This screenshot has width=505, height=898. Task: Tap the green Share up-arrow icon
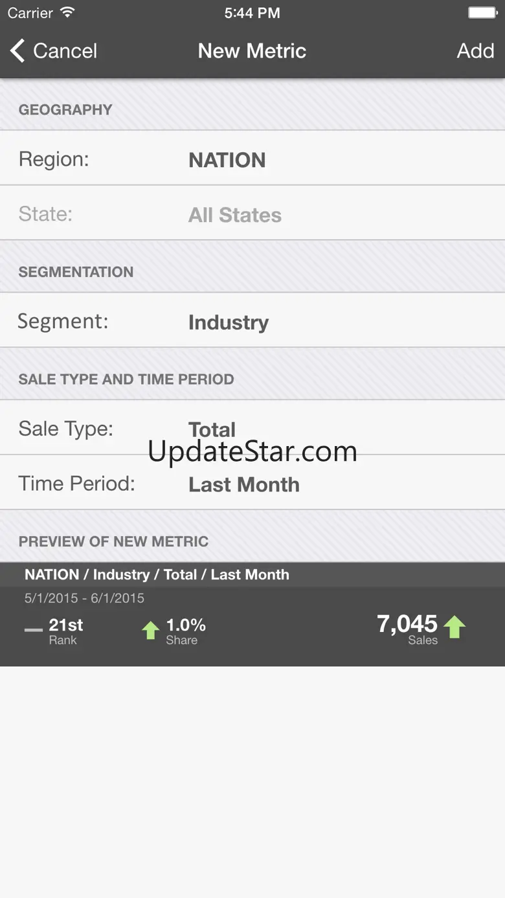[150, 630]
